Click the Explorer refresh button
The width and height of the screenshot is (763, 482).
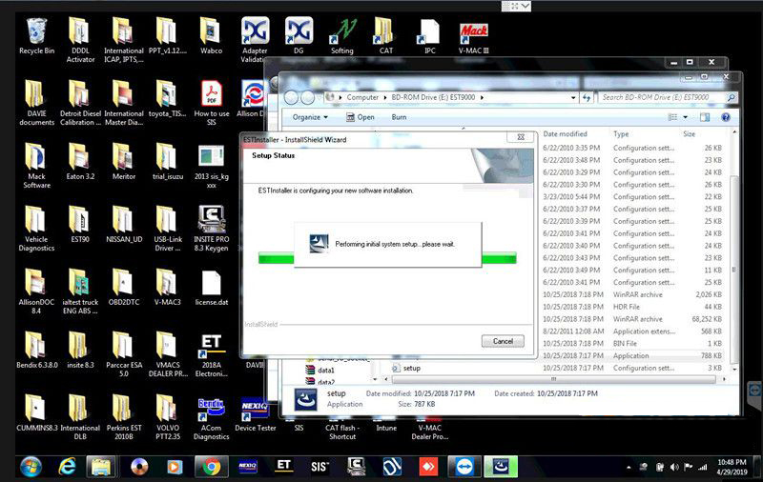pos(587,98)
